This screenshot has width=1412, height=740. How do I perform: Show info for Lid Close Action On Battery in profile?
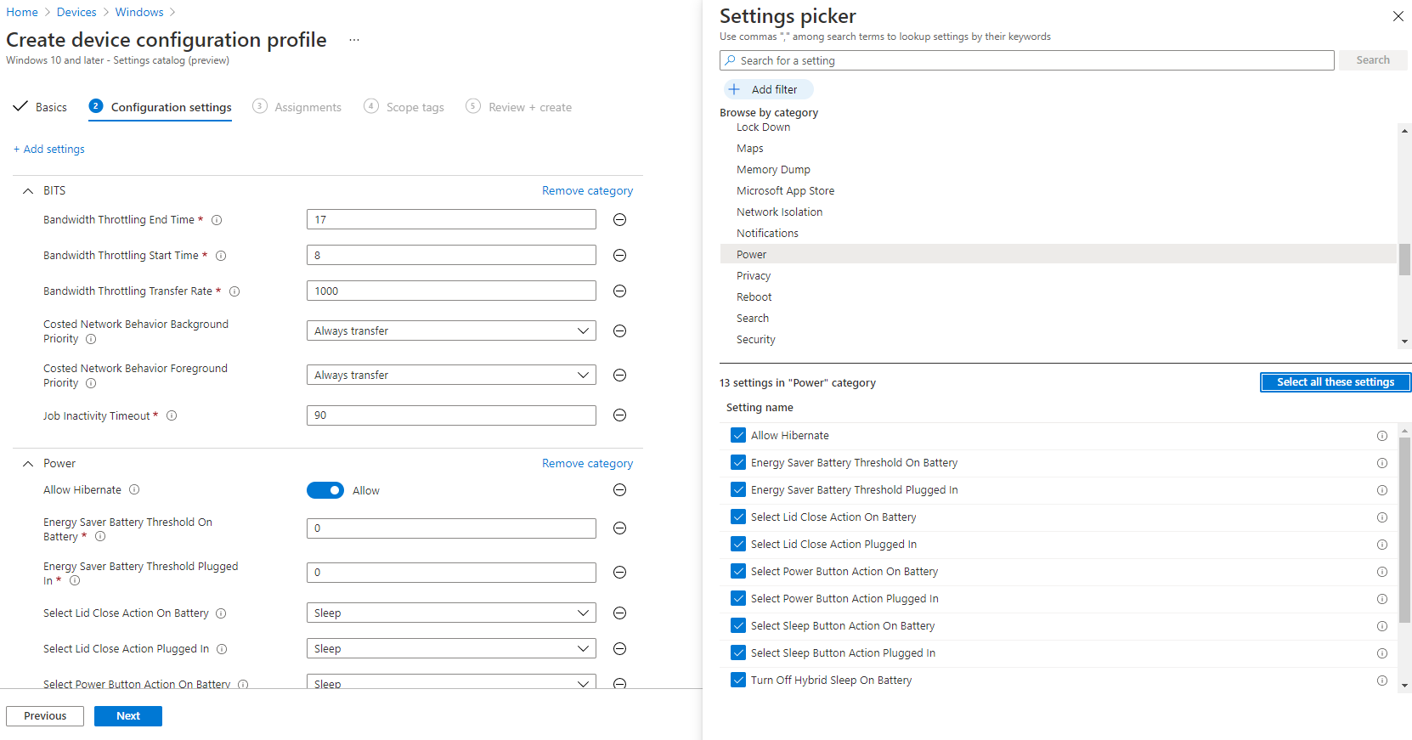pos(221,613)
